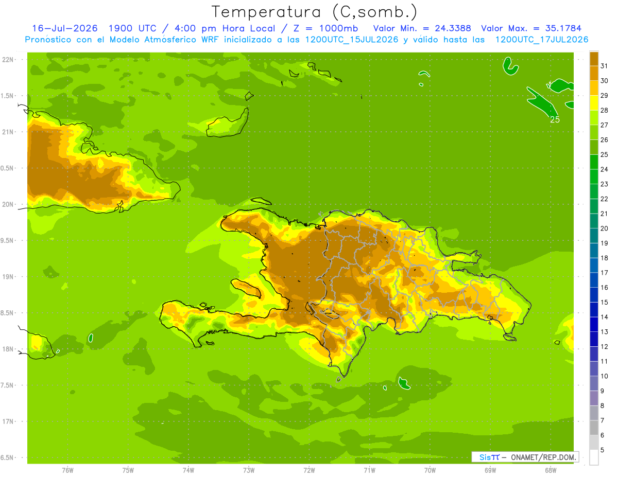
Task: Click the 'Sis' logo text in credit box
Action: pyautogui.click(x=485, y=457)
